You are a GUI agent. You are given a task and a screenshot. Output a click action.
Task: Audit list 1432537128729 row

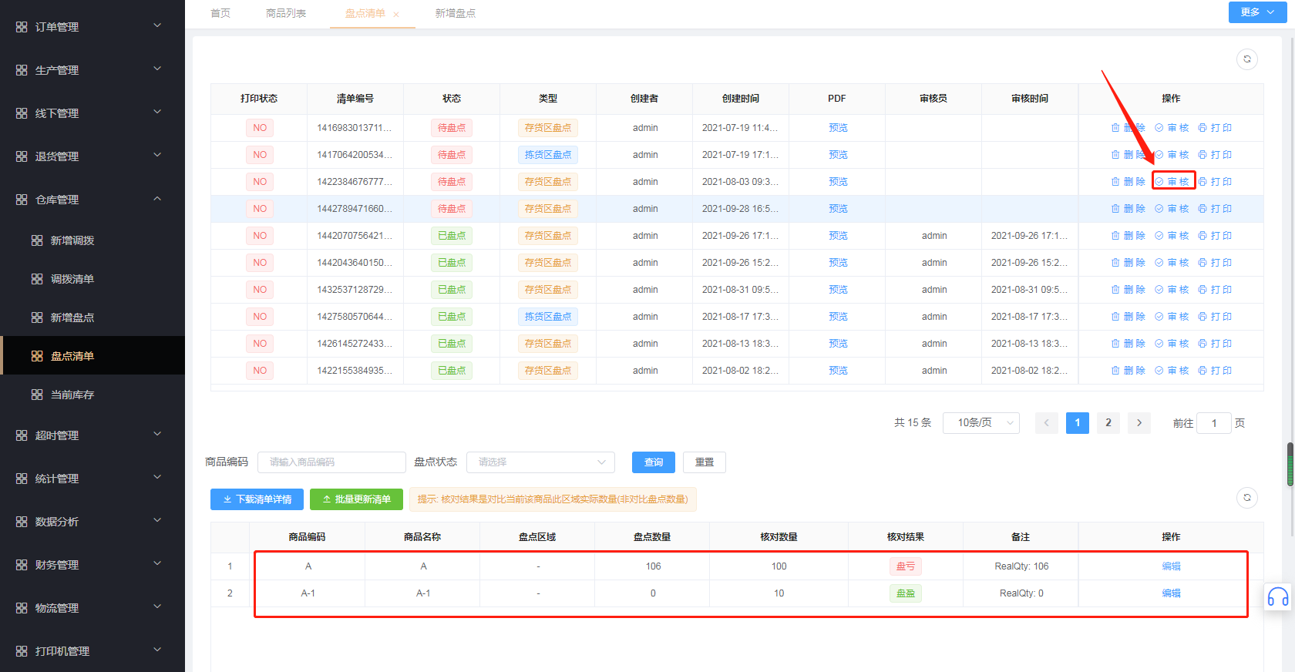coord(1172,290)
